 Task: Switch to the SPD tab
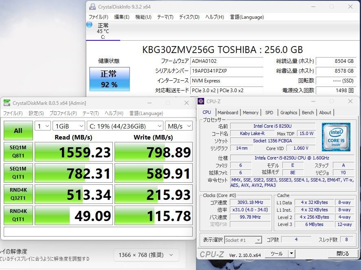pos(269,113)
